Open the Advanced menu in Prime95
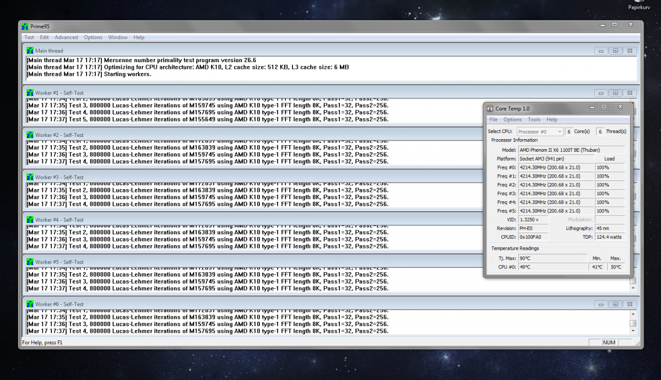Viewport: 661px width, 380px height. pos(66,37)
